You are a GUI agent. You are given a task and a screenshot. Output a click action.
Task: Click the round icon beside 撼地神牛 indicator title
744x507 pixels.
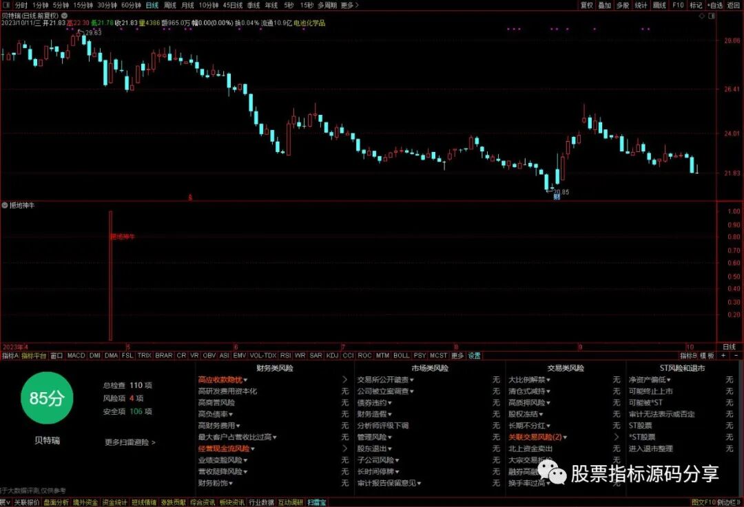click(5, 205)
